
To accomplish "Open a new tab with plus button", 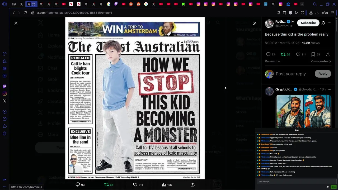I will tap(302, 4).
